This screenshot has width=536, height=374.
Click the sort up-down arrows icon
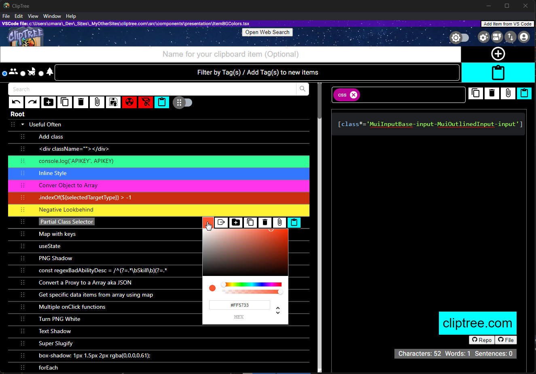click(x=510, y=37)
